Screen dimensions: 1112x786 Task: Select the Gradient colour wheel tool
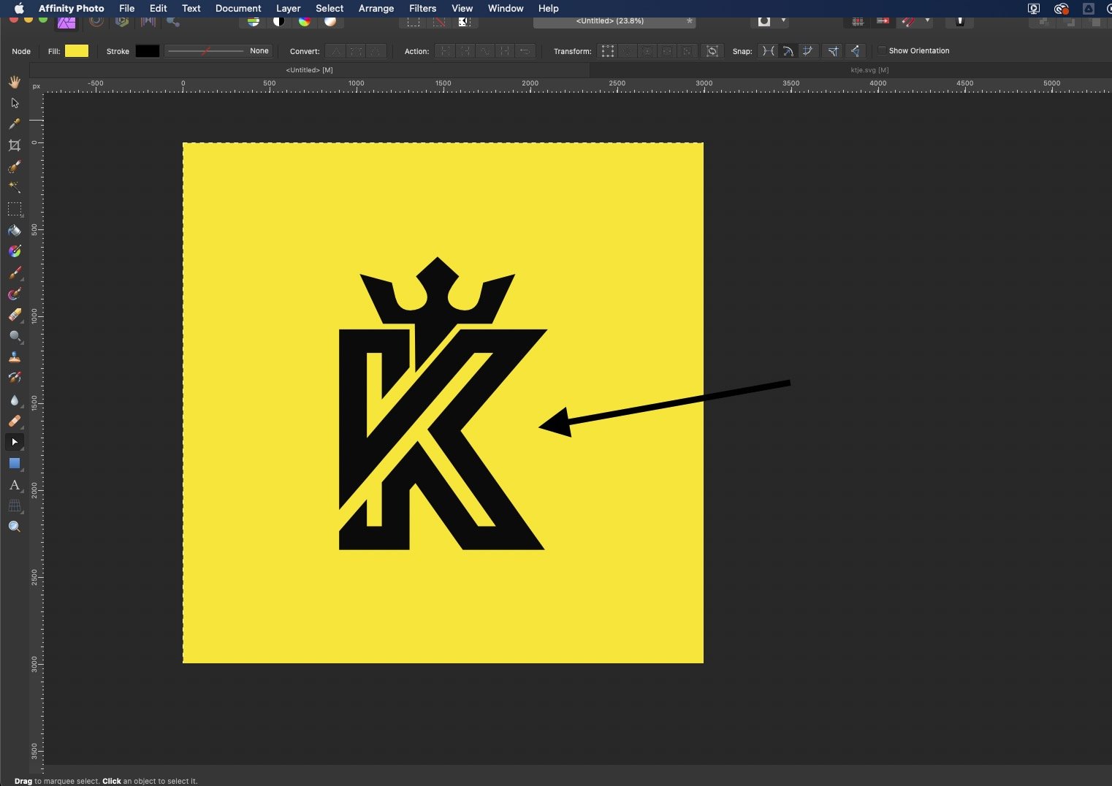click(x=15, y=251)
